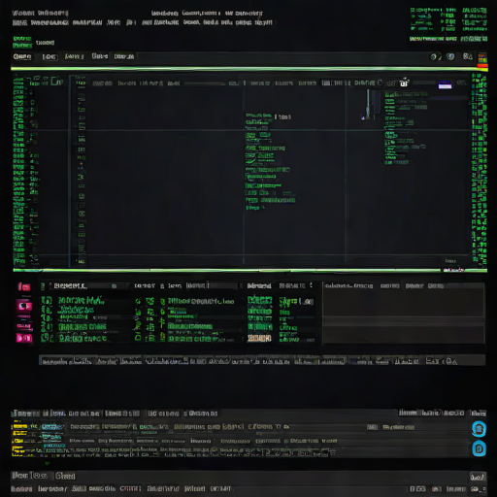
Task: Click the small button at bottom-right of footer bar
Action: click(x=477, y=477)
